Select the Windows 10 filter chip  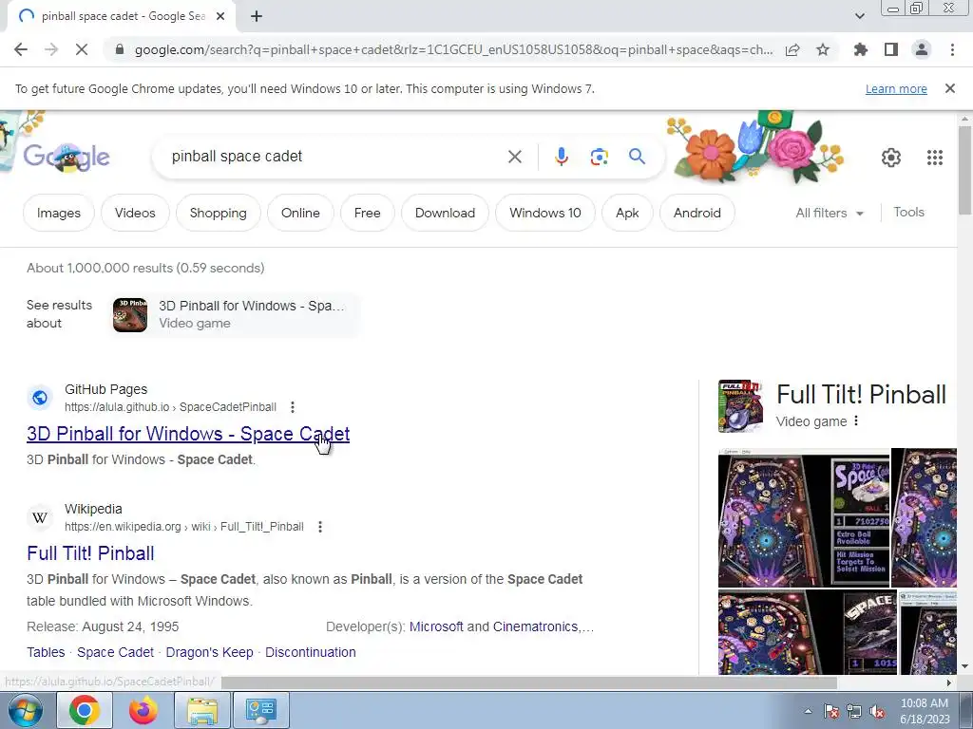(544, 213)
